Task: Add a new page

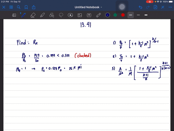Action: tap(155, 7)
